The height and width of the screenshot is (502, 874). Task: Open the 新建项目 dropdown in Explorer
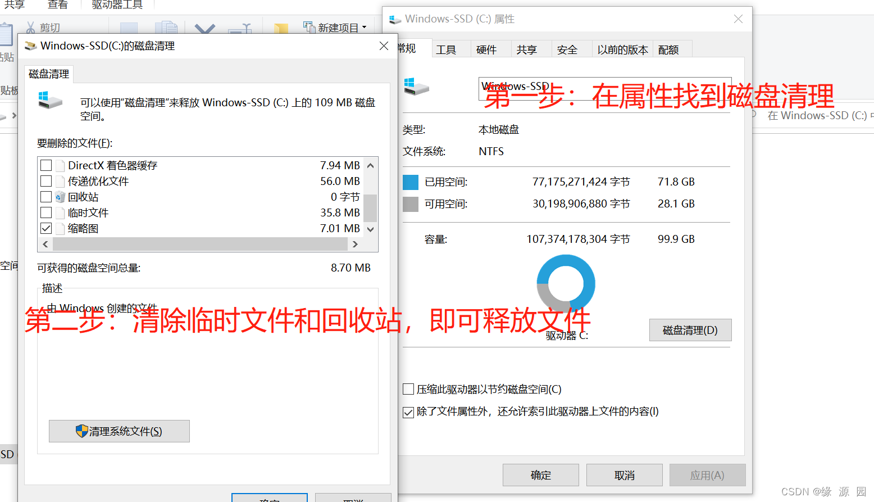(335, 27)
